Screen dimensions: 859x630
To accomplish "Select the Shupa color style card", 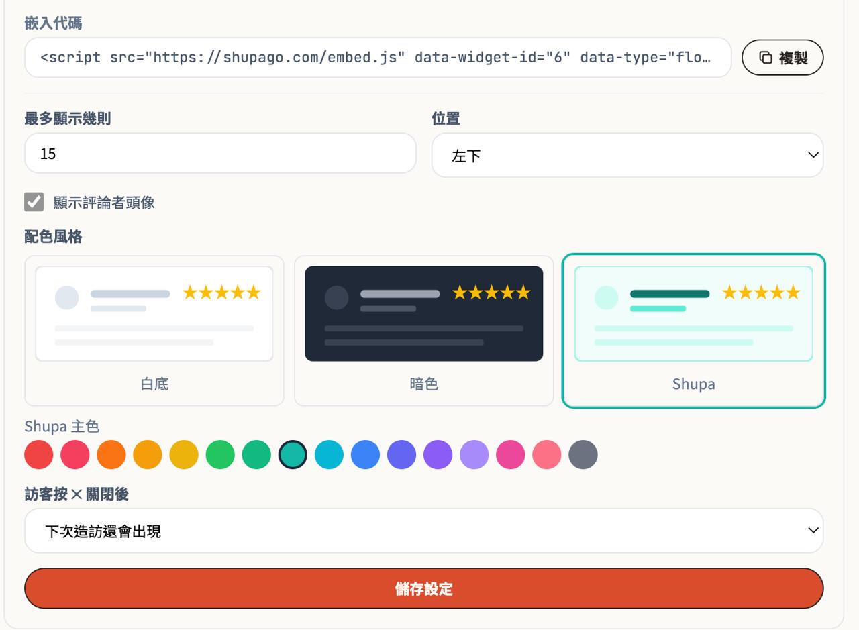I will (x=694, y=331).
